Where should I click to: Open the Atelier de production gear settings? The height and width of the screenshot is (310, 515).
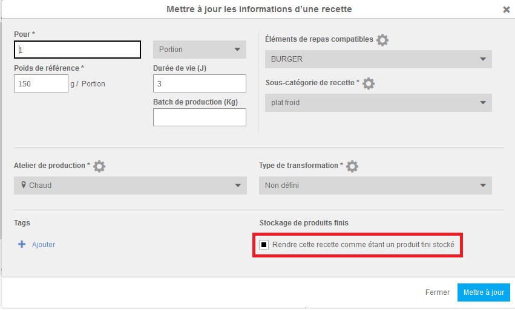tap(99, 166)
